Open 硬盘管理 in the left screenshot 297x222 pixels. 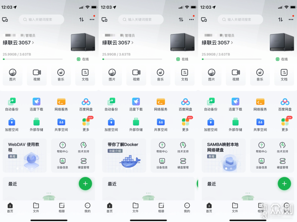83,163
